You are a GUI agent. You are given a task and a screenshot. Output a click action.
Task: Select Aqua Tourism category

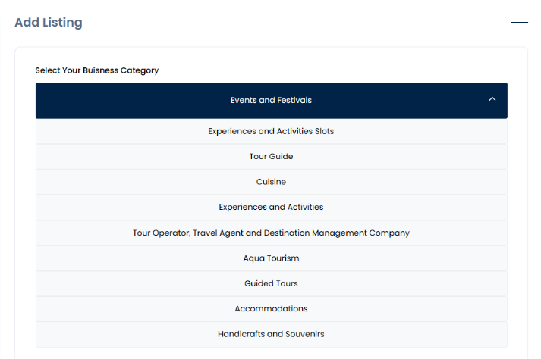(271, 258)
